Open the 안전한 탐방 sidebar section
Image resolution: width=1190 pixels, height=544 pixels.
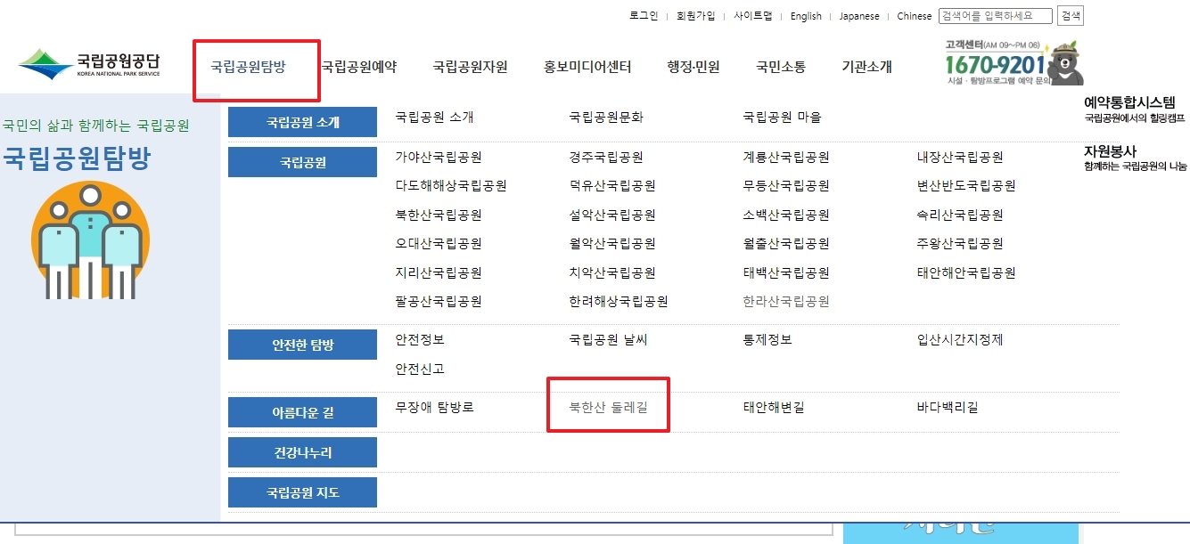pyautogui.click(x=302, y=345)
